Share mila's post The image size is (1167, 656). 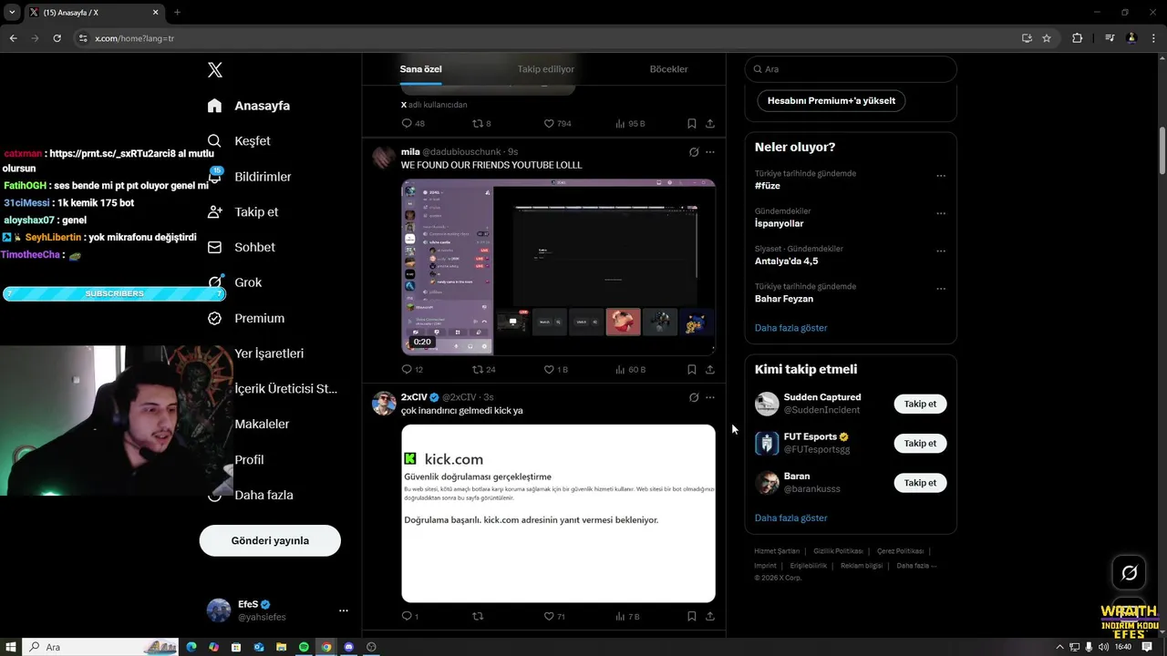coord(710,370)
